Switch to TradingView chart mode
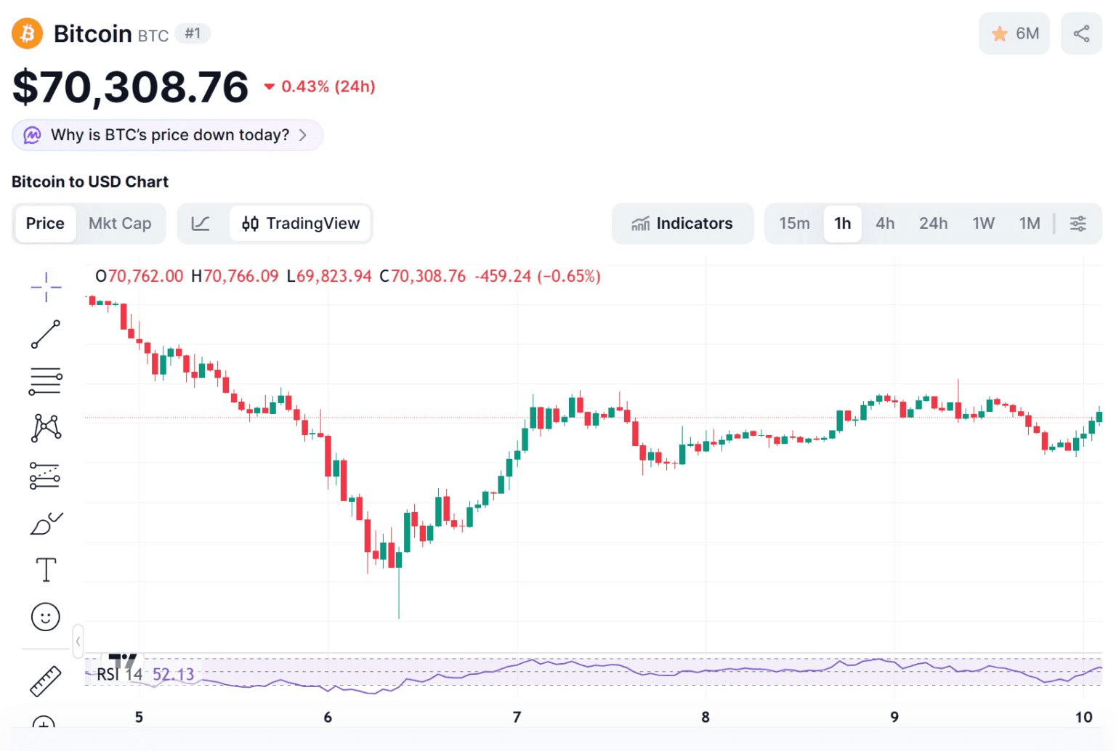The image size is (1116, 751). [x=301, y=224]
